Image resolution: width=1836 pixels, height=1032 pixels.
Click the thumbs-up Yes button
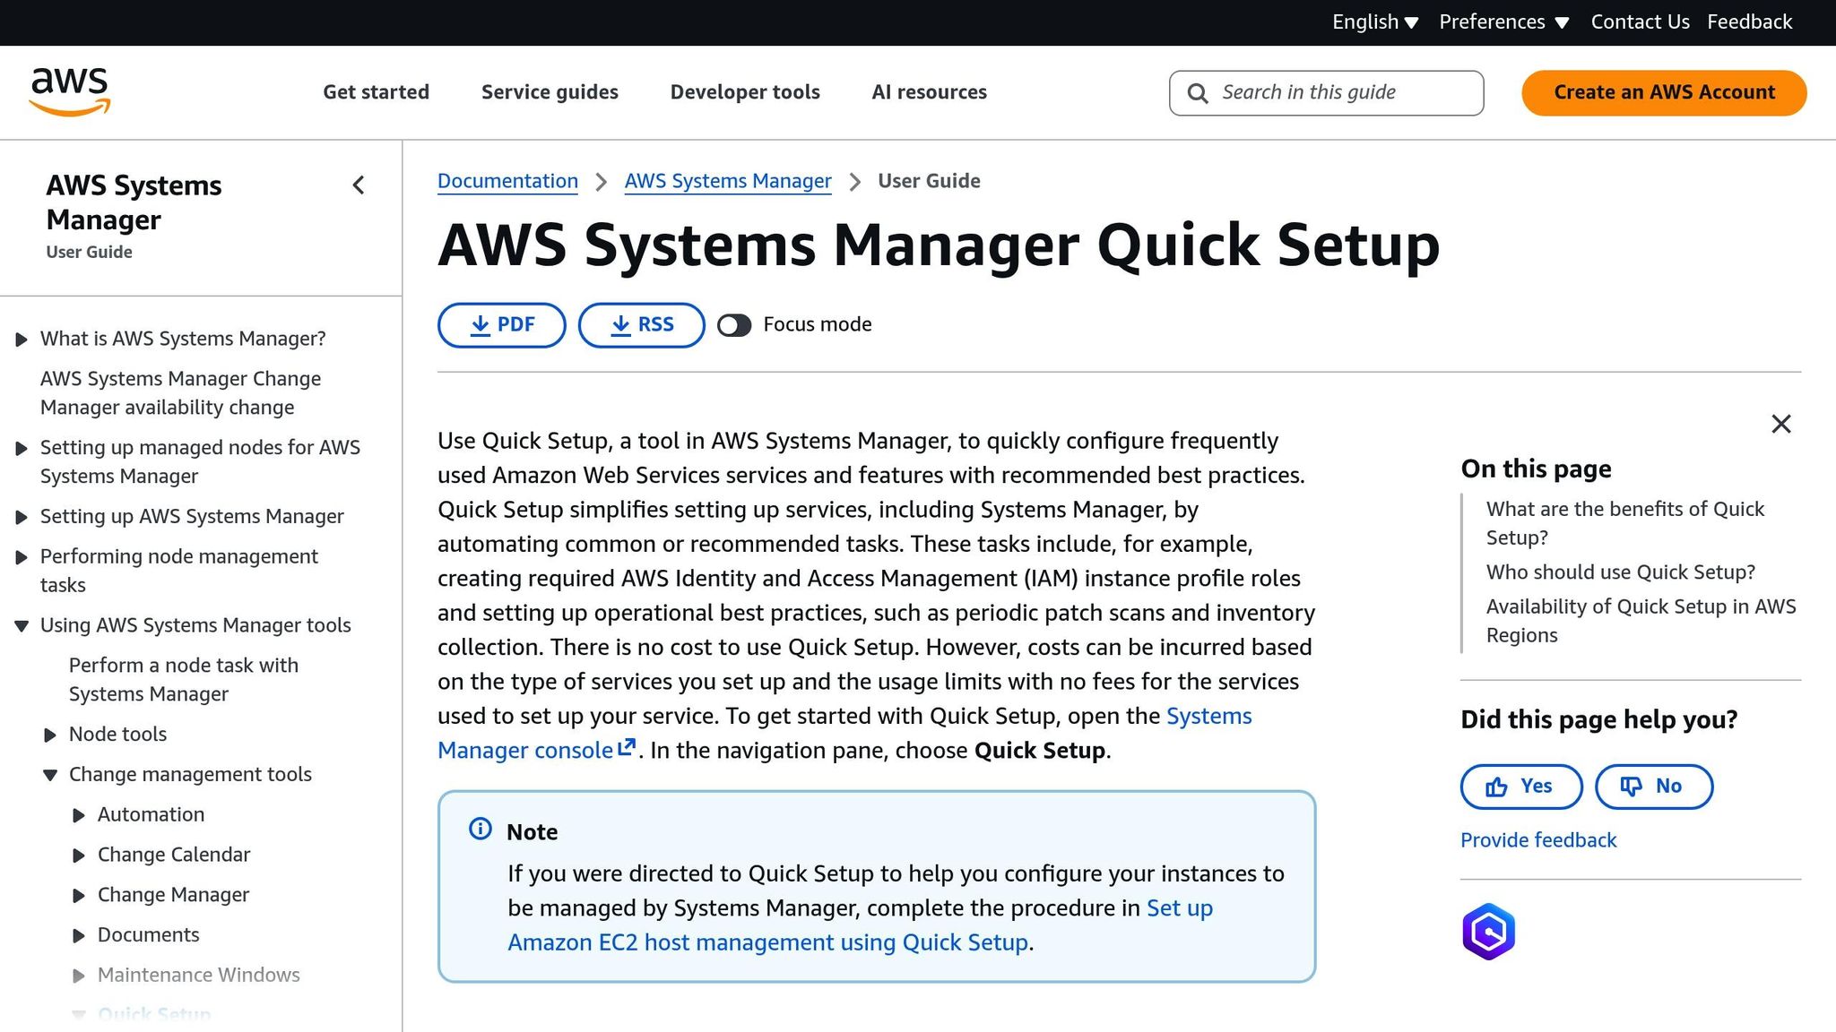tap(1520, 787)
